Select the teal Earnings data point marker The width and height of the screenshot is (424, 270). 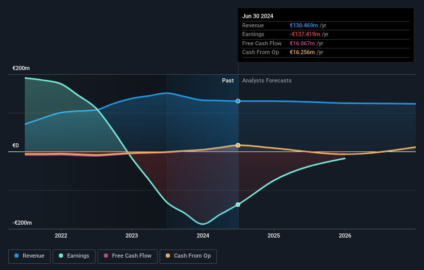click(238, 205)
